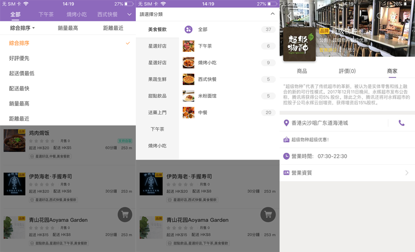Open 伊势海老·手握寿司 title on the sort-options screen
The height and width of the screenshot is (252, 415).
point(50,176)
